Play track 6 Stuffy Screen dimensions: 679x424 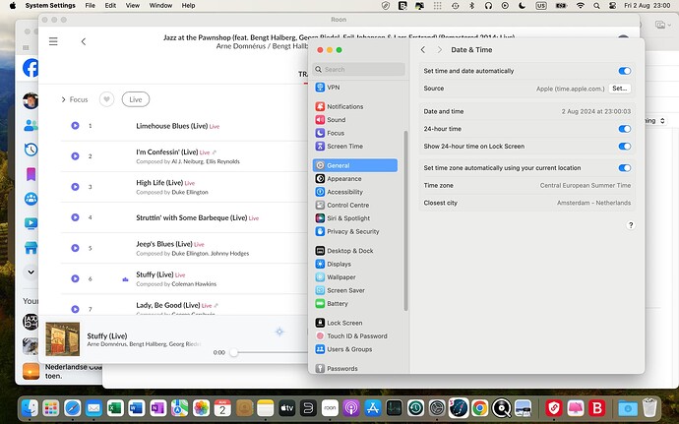coord(75,278)
